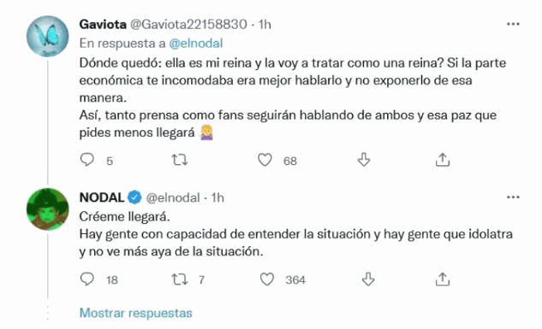Open Gaviota display name profile
The image size is (542, 329).
[x=103, y=25]
